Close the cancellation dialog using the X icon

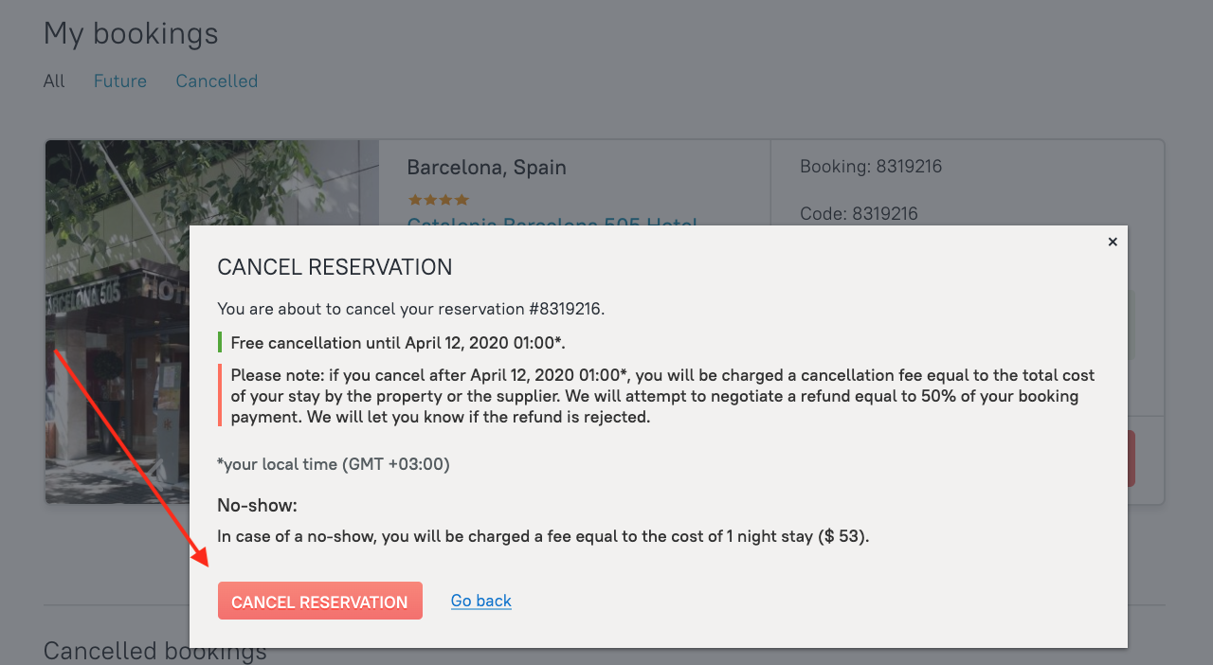pos(1113,242)
